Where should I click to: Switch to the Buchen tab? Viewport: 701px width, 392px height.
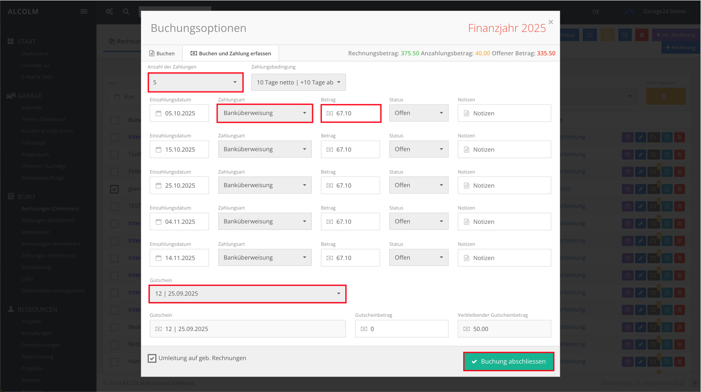coord(162,53)
